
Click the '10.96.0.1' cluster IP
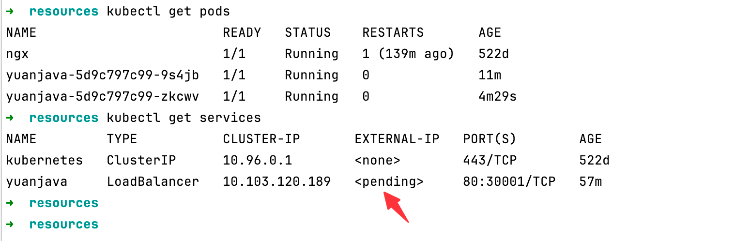[258, 161]
